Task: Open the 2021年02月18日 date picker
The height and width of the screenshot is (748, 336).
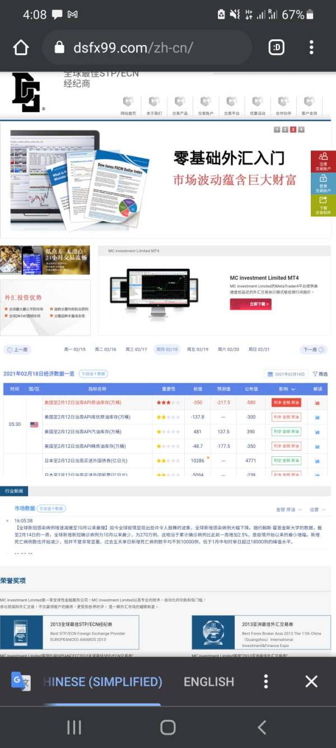Action: tap(286, 374)
